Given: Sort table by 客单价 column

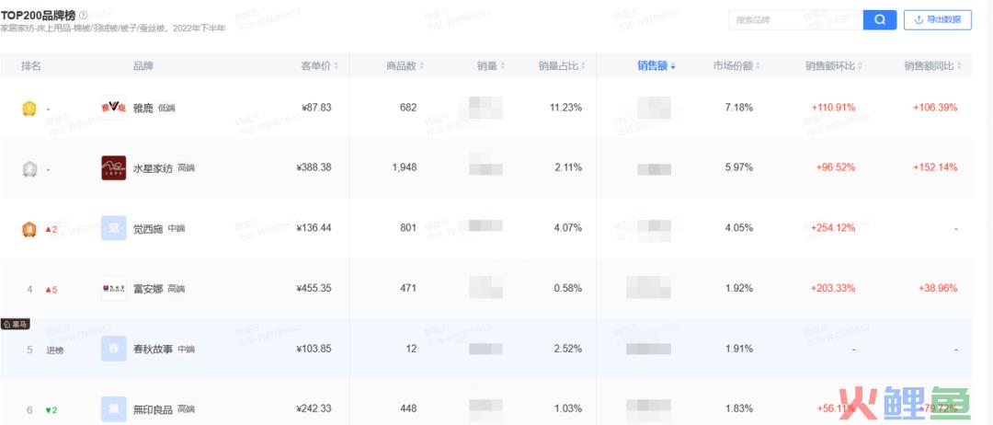Looking at the screenshot, I should pyautogui.click(x=320, y=66).
